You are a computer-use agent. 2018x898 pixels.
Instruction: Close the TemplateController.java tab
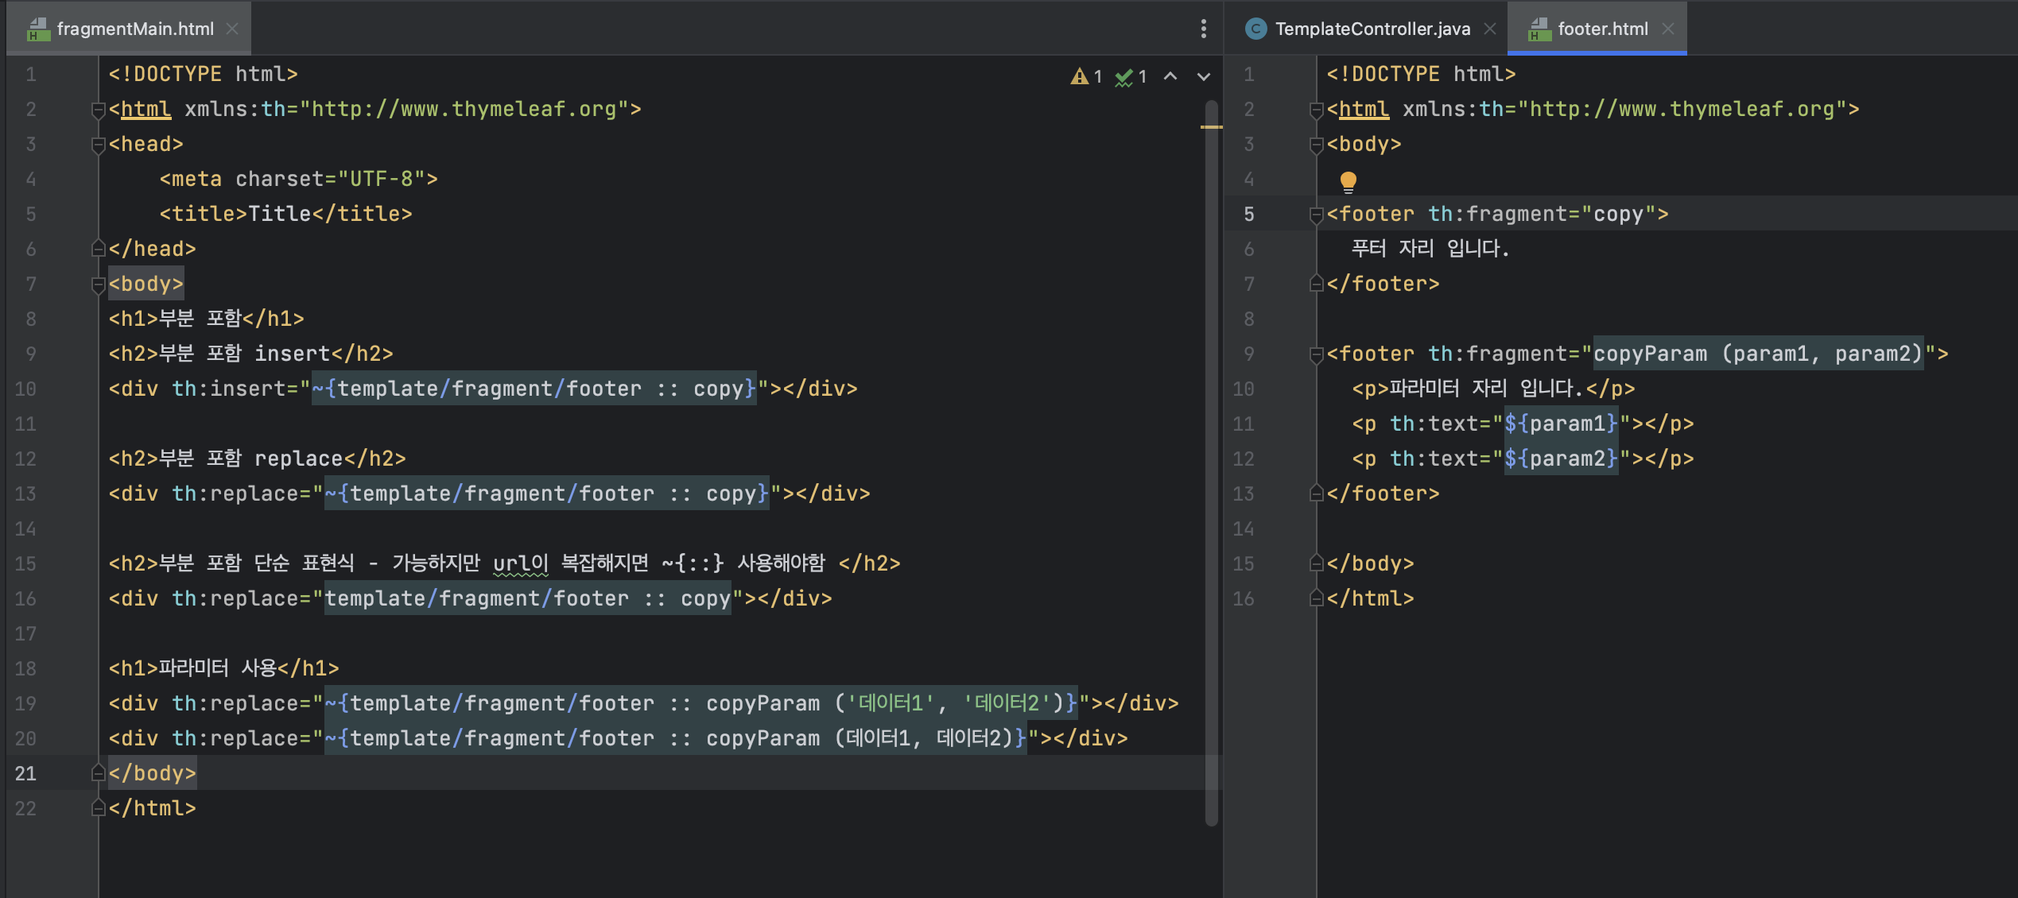1490,29
